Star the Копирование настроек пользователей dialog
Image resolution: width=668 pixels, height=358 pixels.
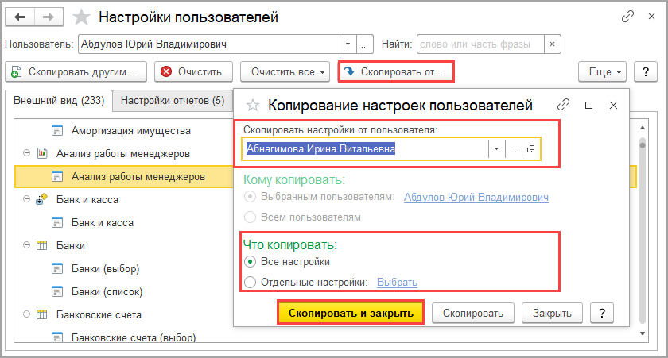click(253, 105)
